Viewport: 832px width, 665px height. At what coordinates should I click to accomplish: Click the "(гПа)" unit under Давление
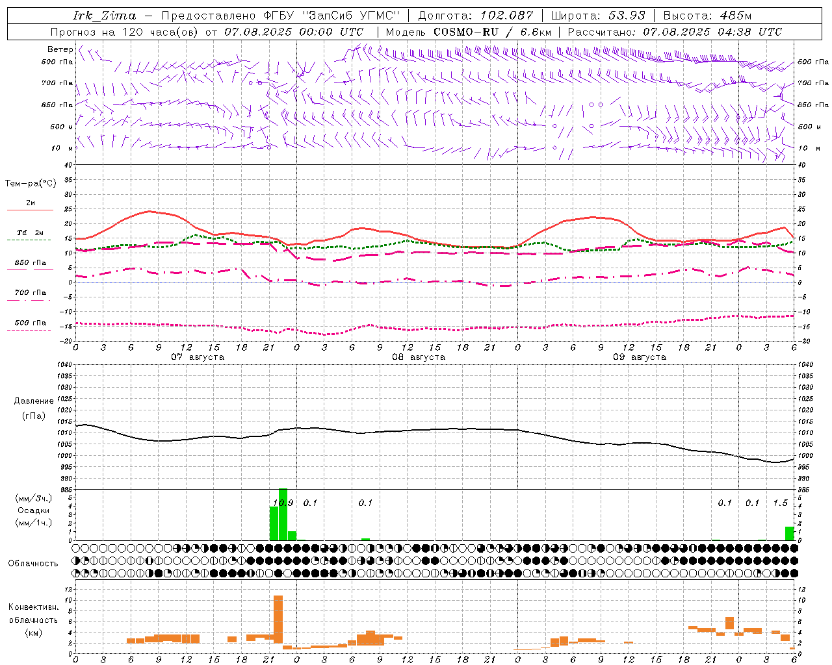pos(34,416)
